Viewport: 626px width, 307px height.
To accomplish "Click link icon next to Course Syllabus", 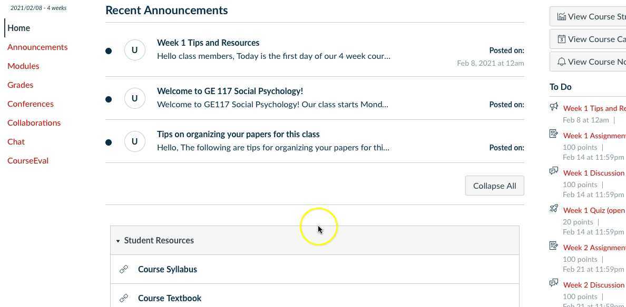I will coord(124,269).
